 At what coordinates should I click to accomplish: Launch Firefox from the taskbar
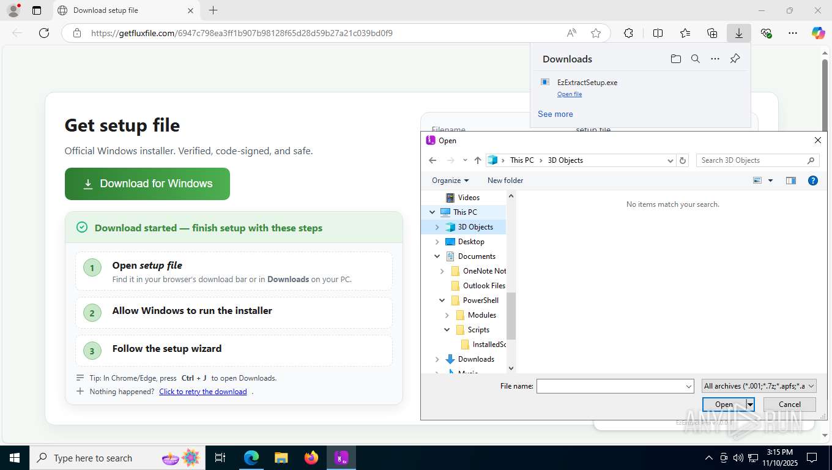click(x=311, y=458)
